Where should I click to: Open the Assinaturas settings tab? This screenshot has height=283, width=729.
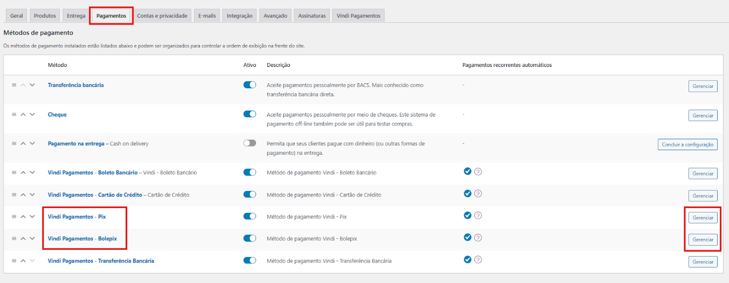312,16
